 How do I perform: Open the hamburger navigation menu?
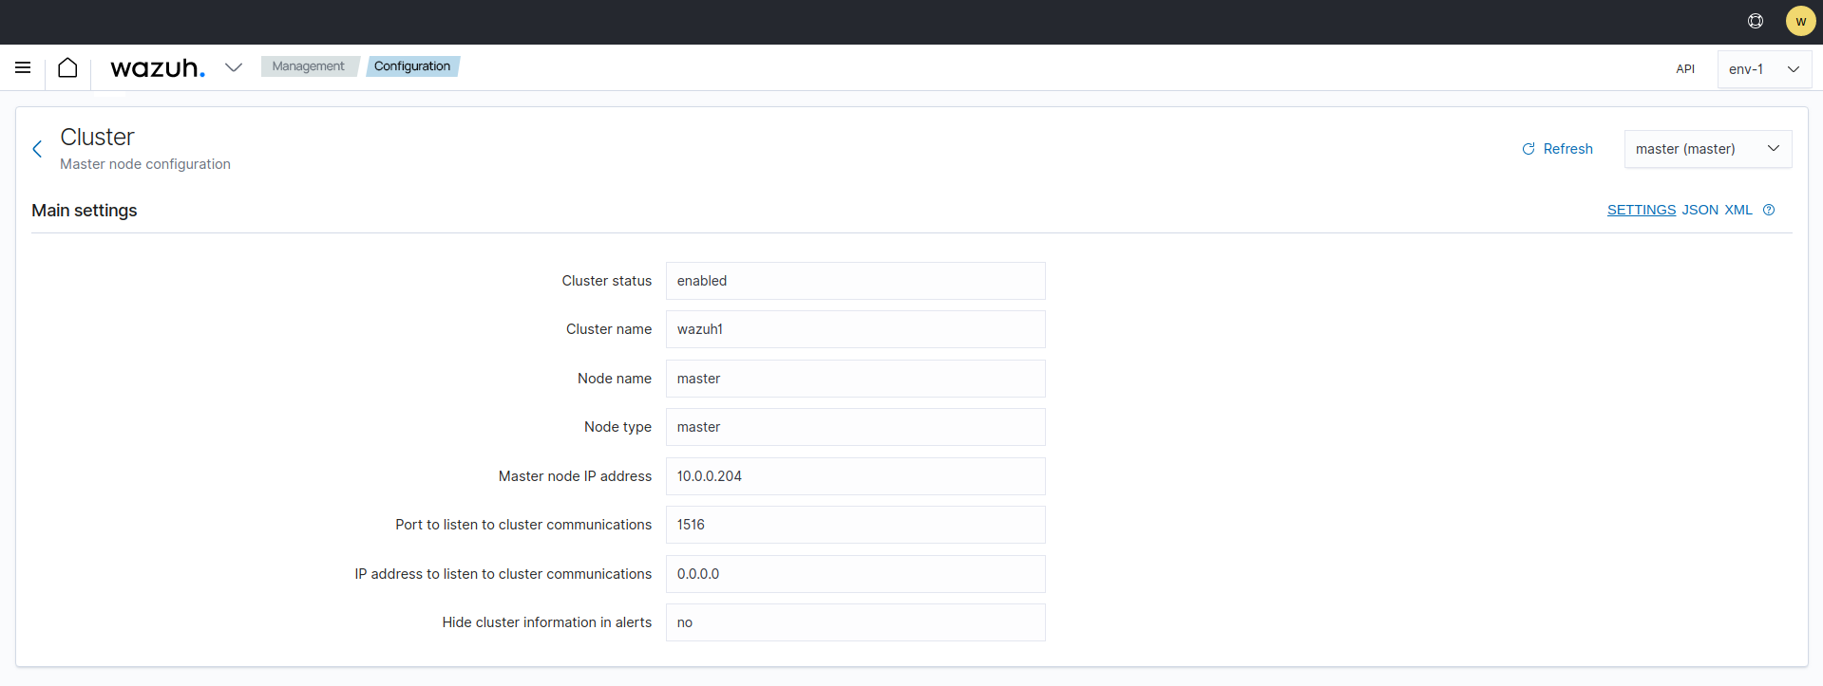click(23, 67)
